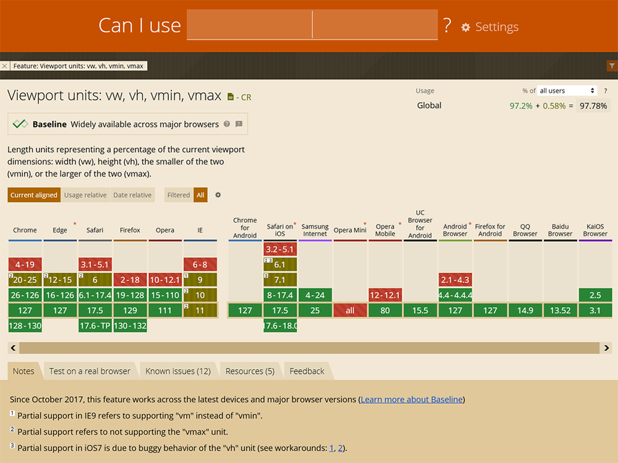The height and width of the screenshot is (463, 618).
Task: Select Firefox 2-18 cell
Action: pos(130,280)
